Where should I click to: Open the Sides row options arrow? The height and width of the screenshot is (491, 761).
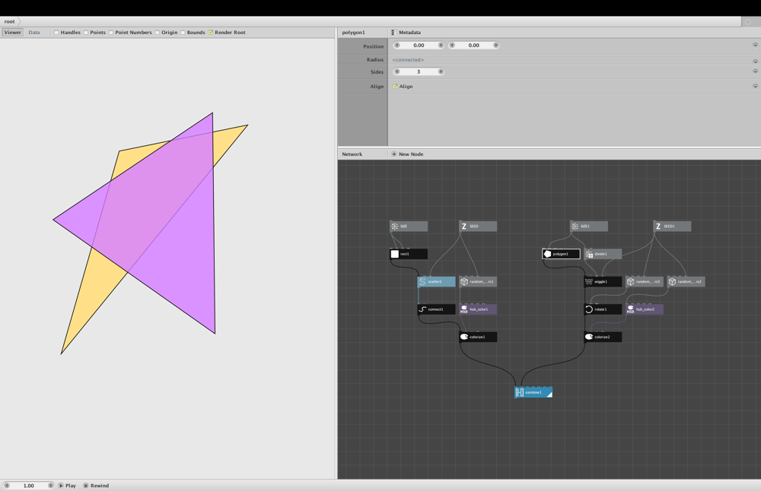[x=755, y=71]
